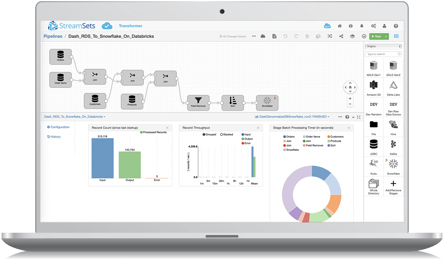Add Hive origin from library
This screenshot has height=262, width=444.
(x=393, y=128)
